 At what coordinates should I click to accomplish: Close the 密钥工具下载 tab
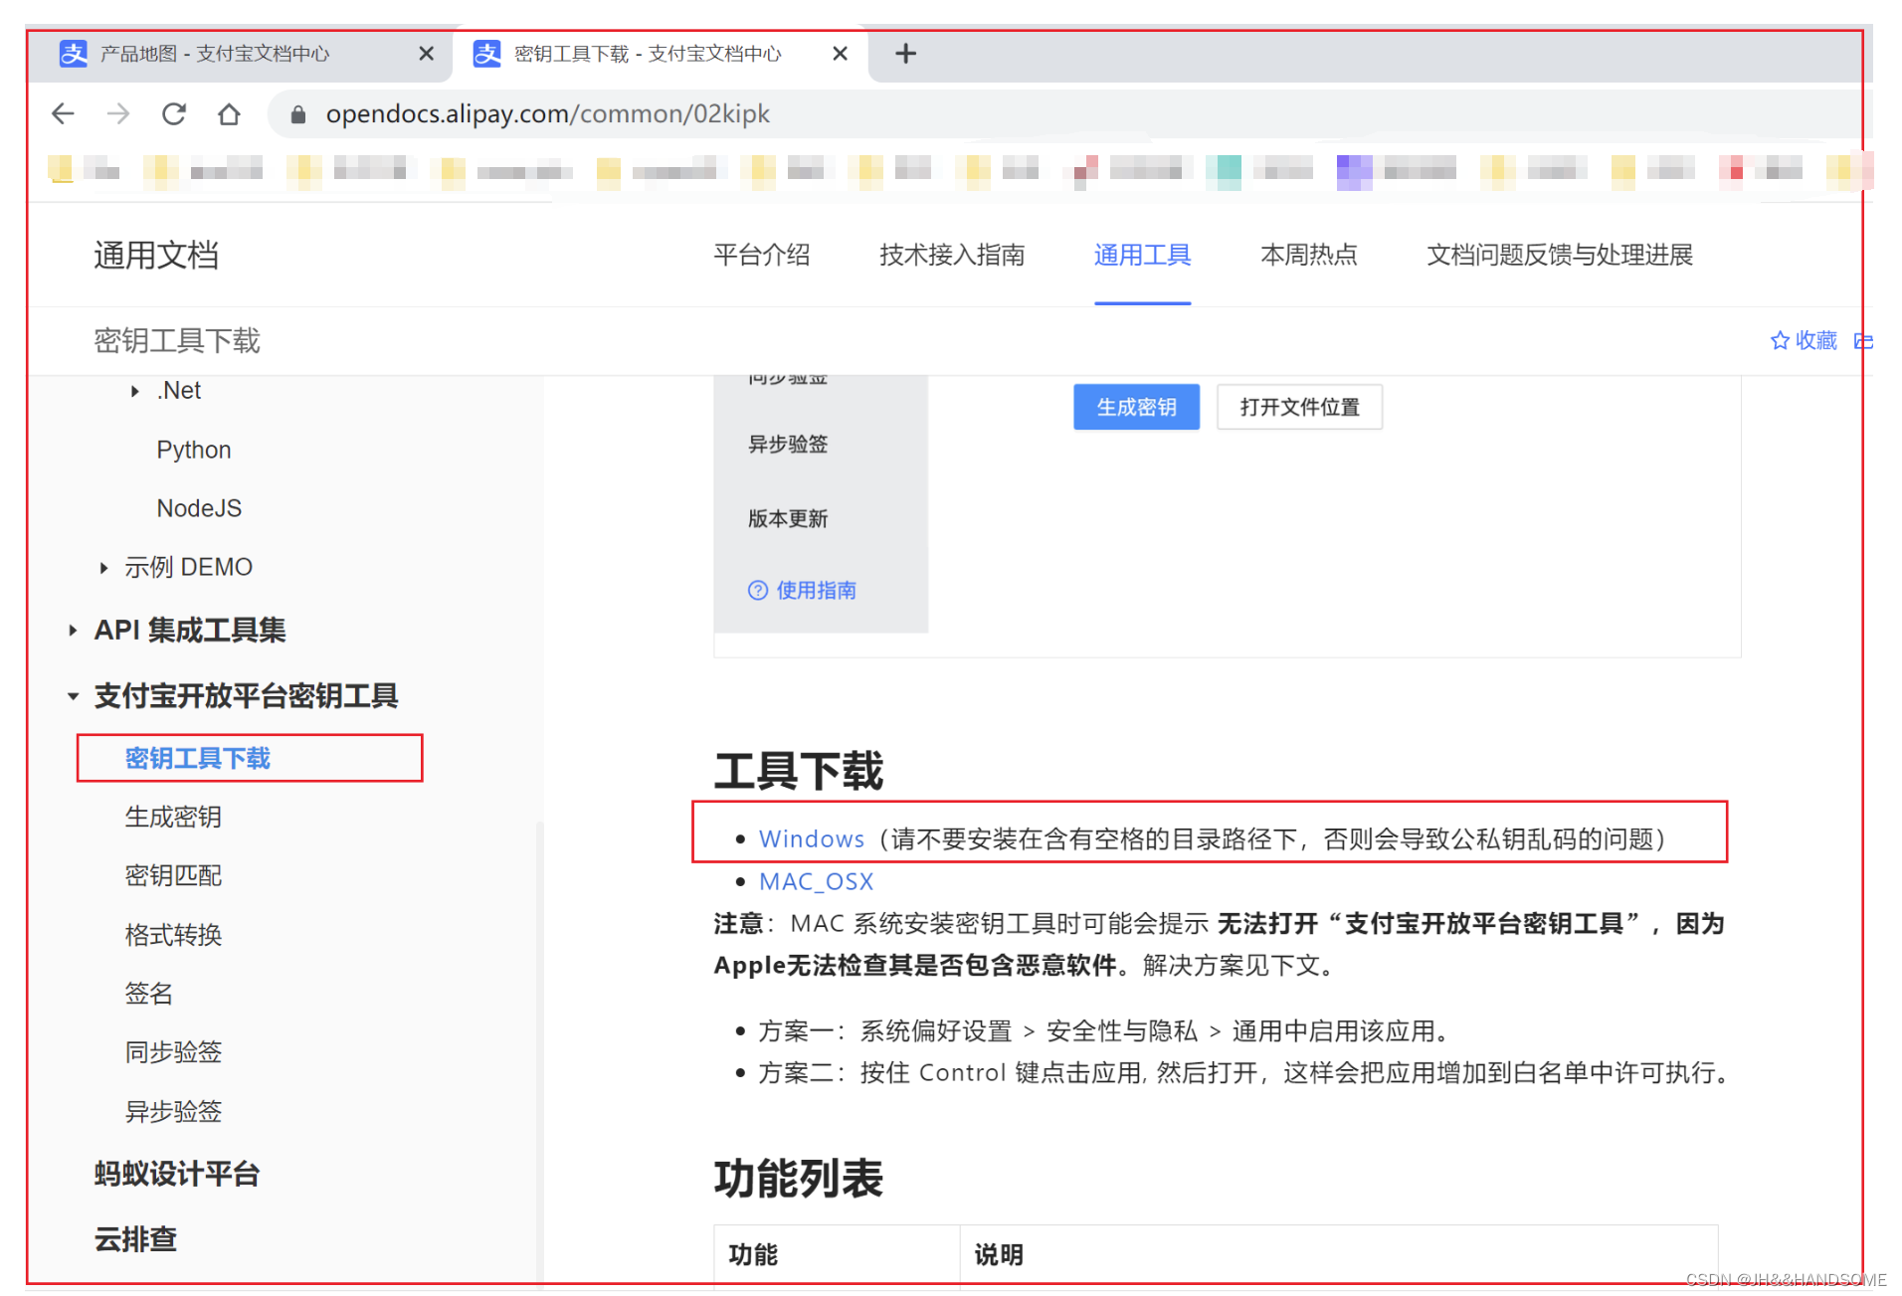point(840,54)
